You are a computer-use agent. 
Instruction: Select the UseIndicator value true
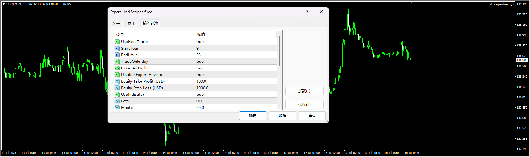coord(200,94)
